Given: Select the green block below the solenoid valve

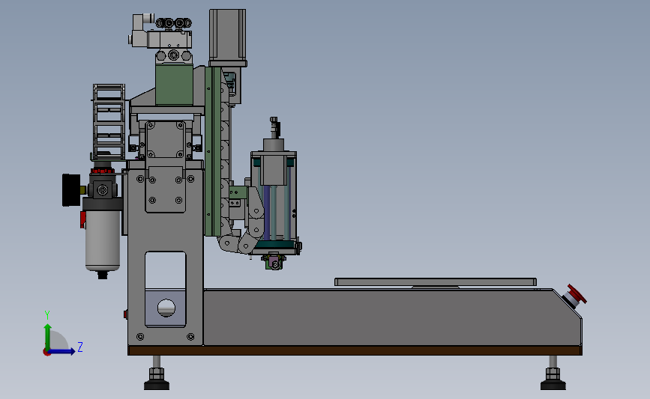Looking at the screenshot, I should click(x=174, y=85).
